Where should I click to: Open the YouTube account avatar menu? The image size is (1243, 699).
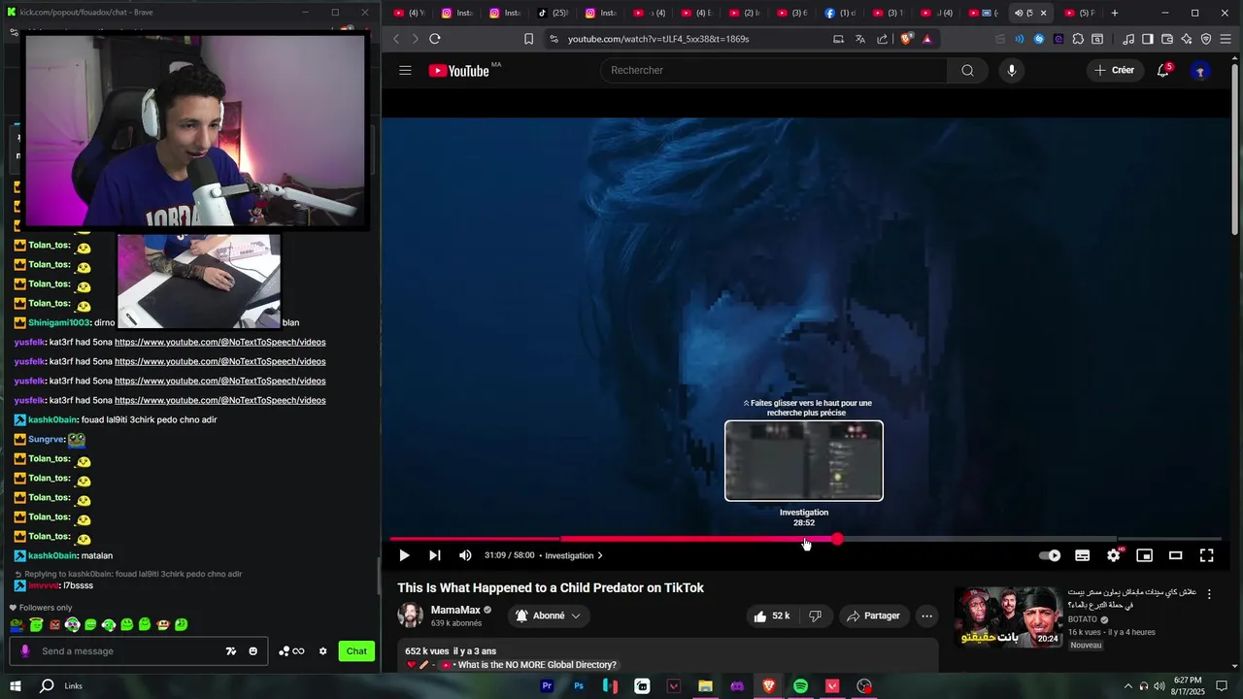tap(1200, 70)
